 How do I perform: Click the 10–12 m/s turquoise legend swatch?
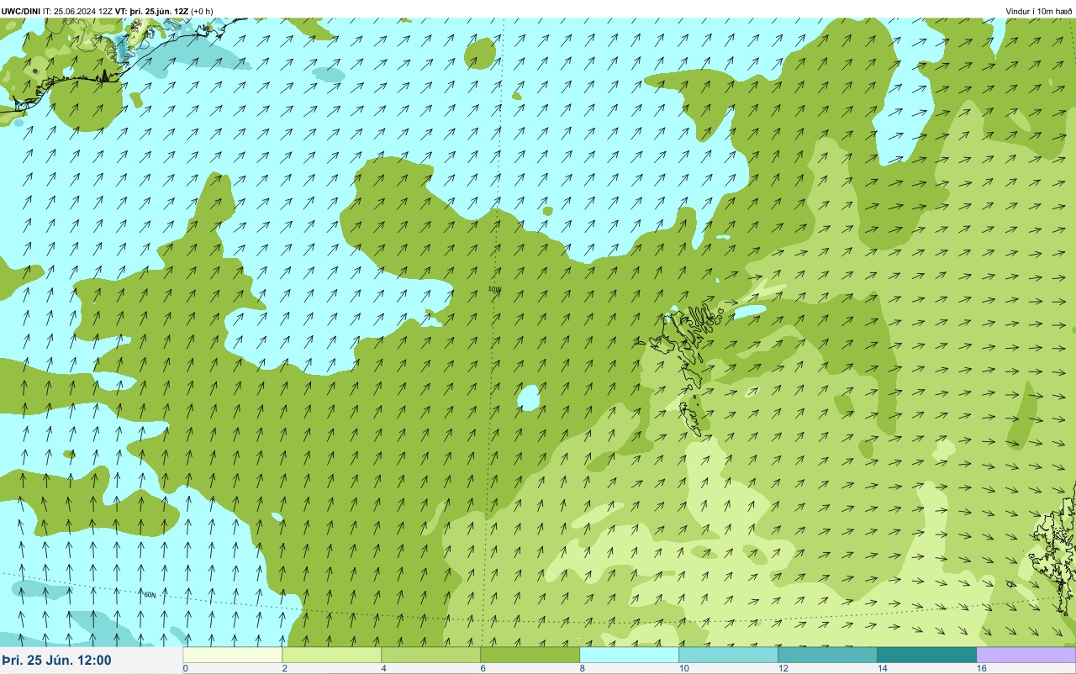pos(729,655)
